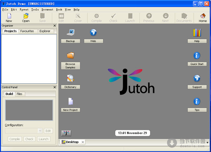Image resolution: width=211 pixels, height=152 pixels.
Task: Select the Build tab
Action: pos(9,94)
